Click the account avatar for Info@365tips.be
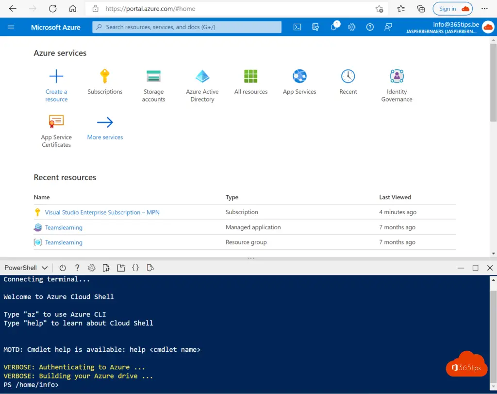Screen dimensions: 497x394 [x=488, y=27]
